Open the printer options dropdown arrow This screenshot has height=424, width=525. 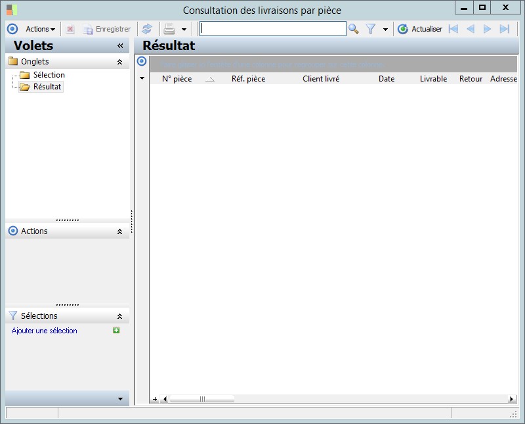(x=184, y=29)
